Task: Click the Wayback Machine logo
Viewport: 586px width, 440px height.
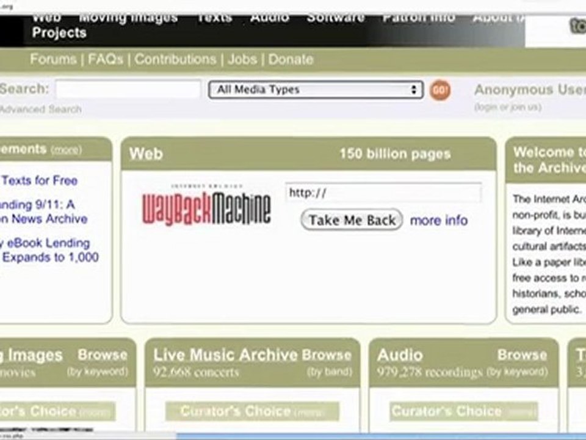Action: pyautogui.click(x=206, y=205)
